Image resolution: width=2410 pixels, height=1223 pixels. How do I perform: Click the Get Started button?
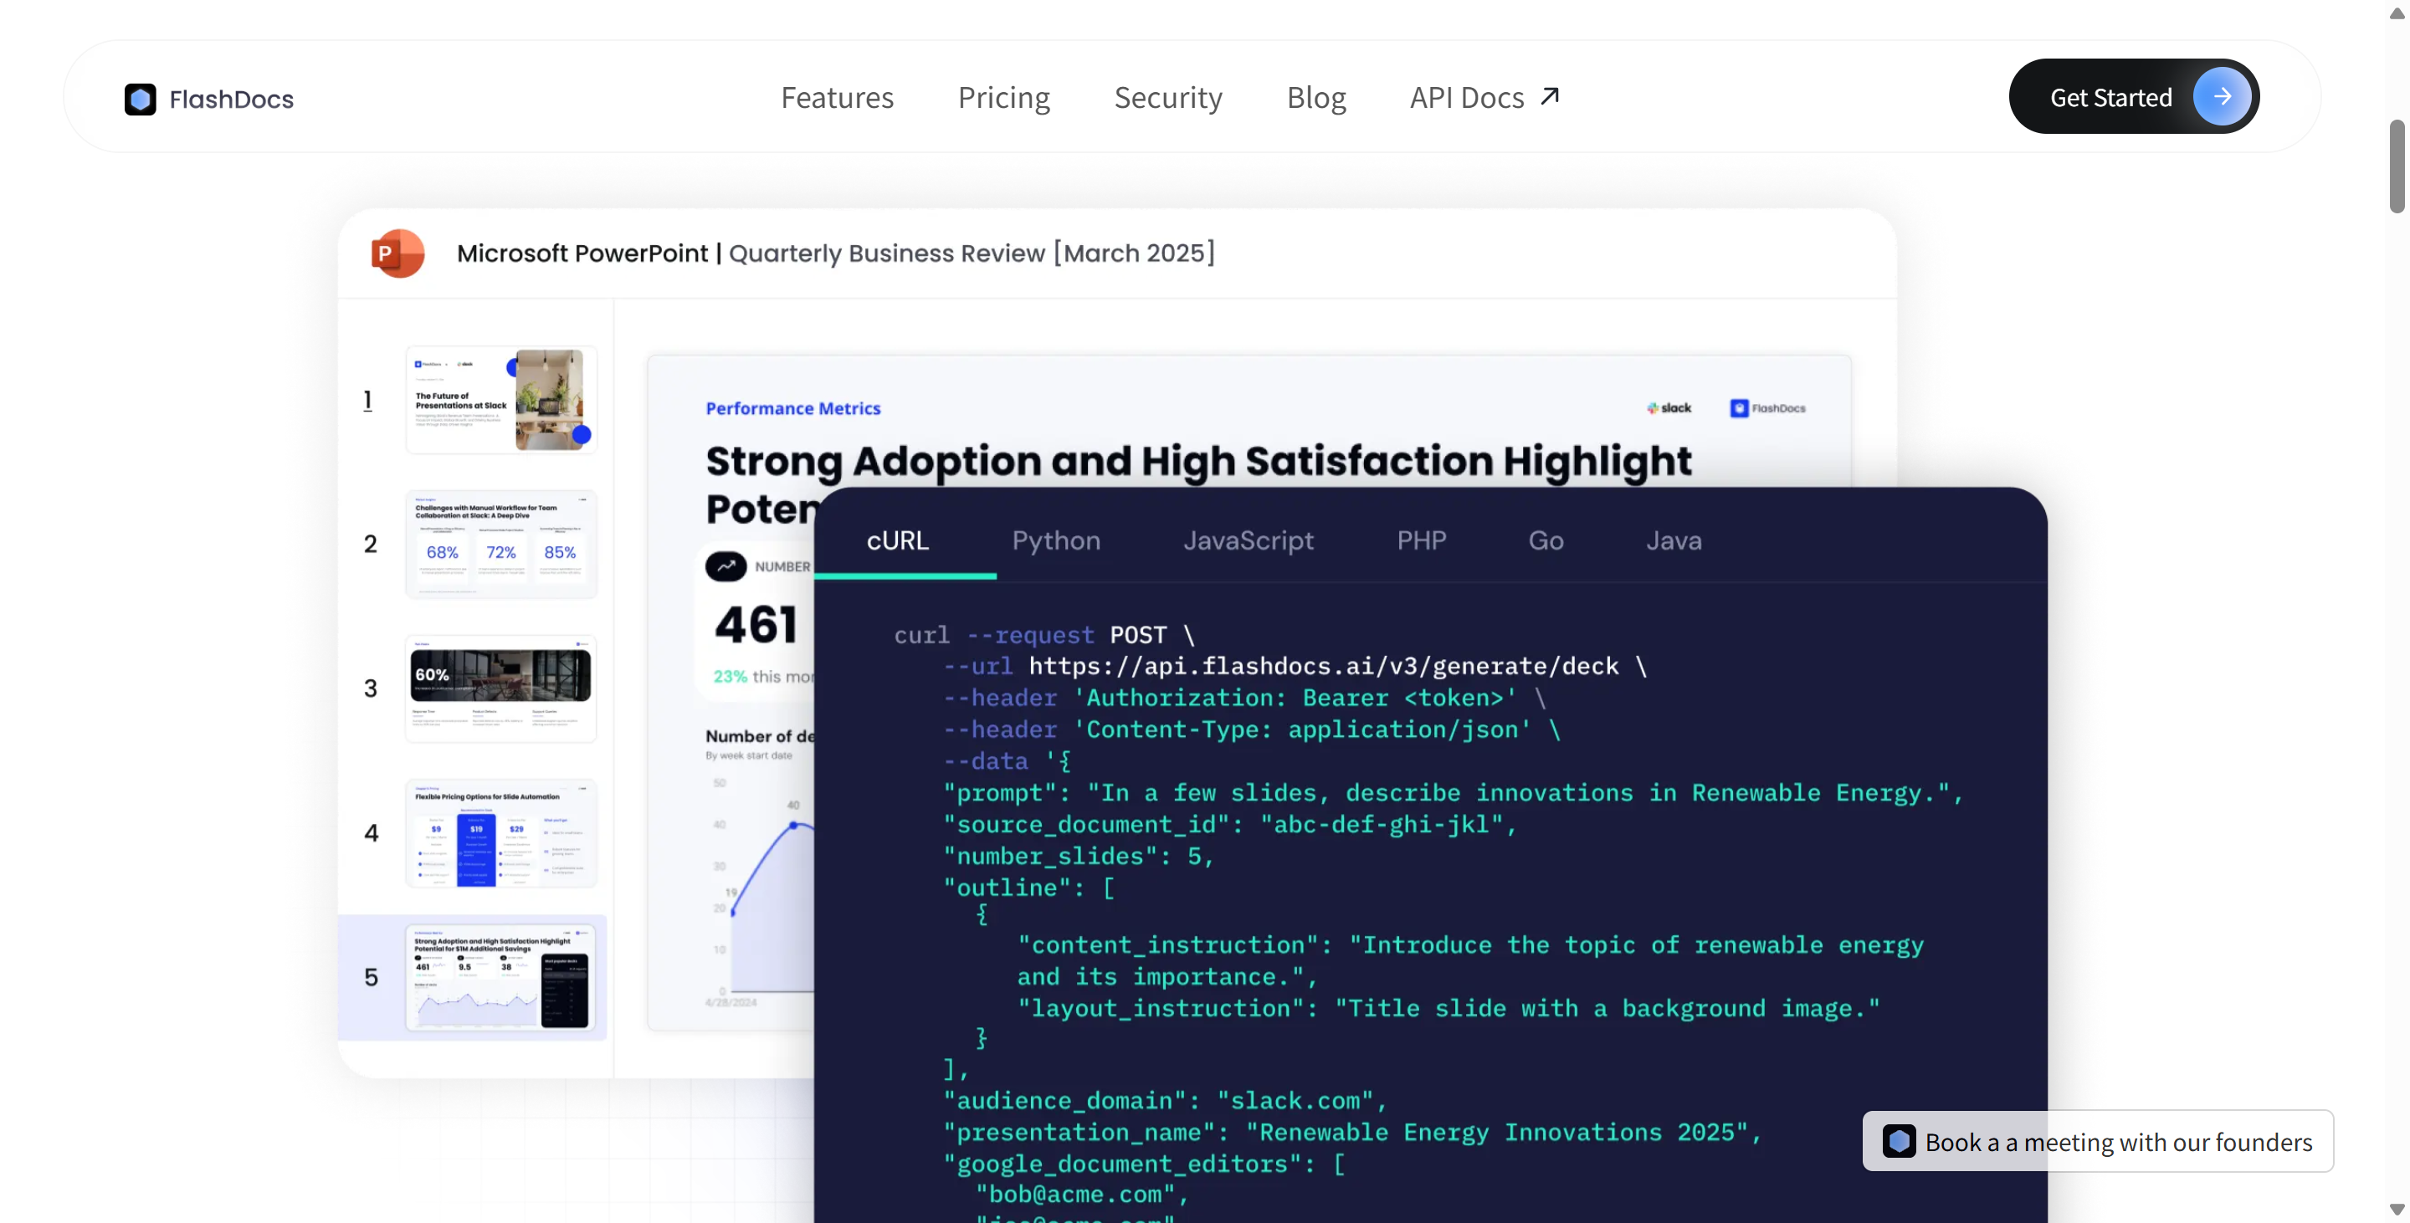point(2134,96)
